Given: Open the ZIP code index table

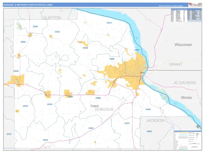Looking at the screenshot, I should point(186,15).
